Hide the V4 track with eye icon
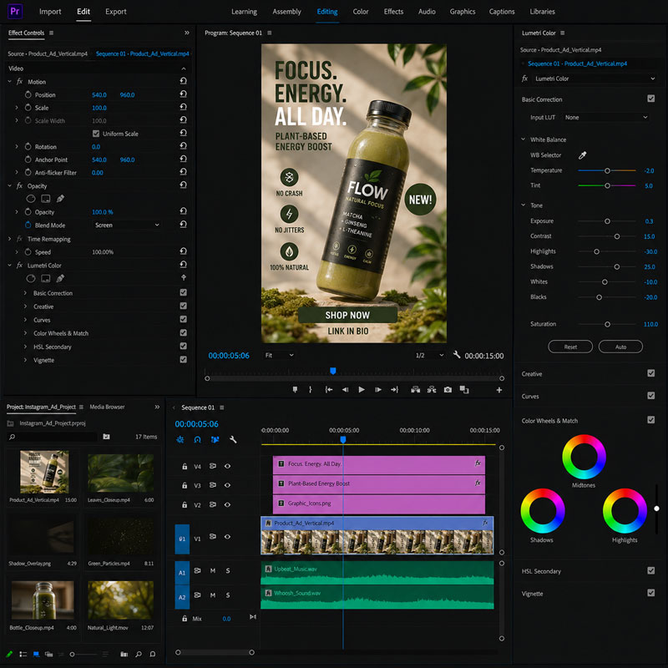668x668 pixels. pyautogui.click(x=227, y=466)
